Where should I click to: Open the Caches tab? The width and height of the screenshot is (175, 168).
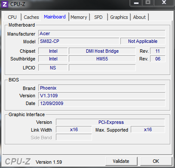point(31,17)
